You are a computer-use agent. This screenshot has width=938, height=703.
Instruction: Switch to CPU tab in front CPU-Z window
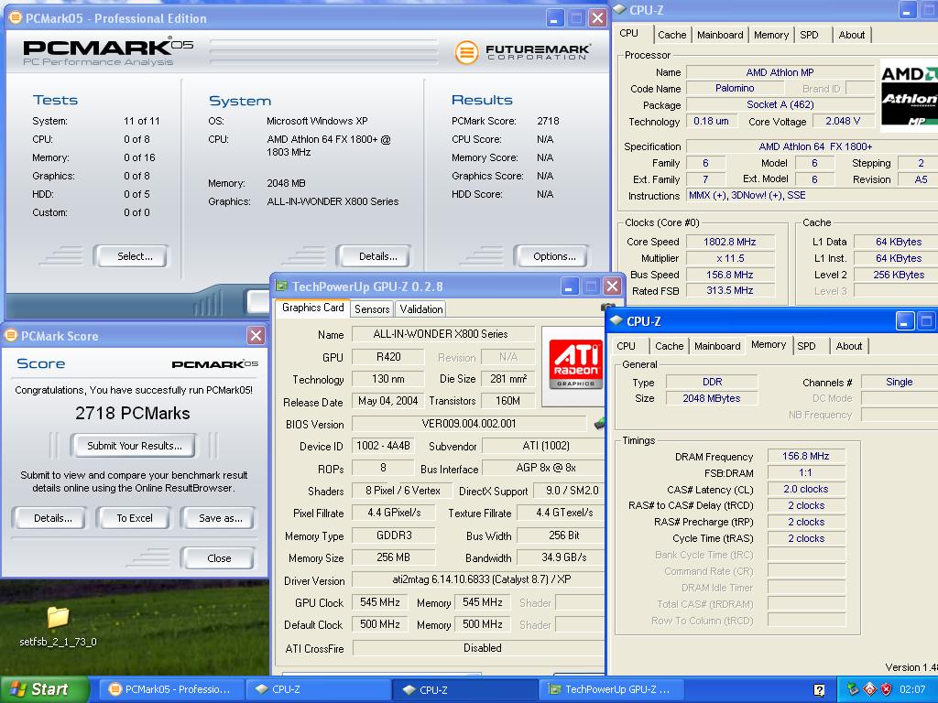(x=626, y=345)
